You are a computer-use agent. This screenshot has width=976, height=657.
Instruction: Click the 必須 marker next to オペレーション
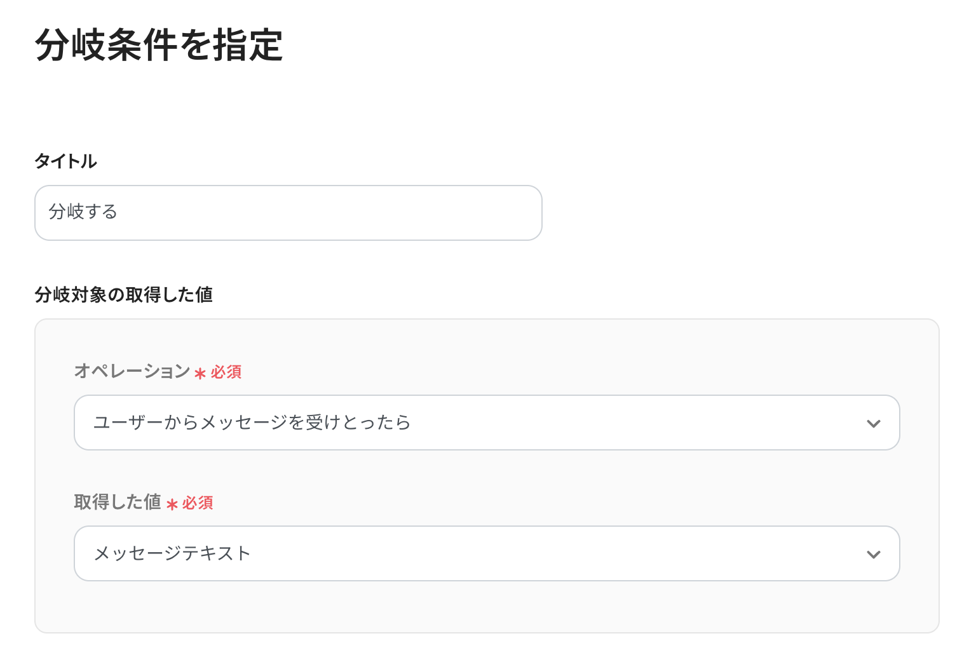tap(226, 372)
